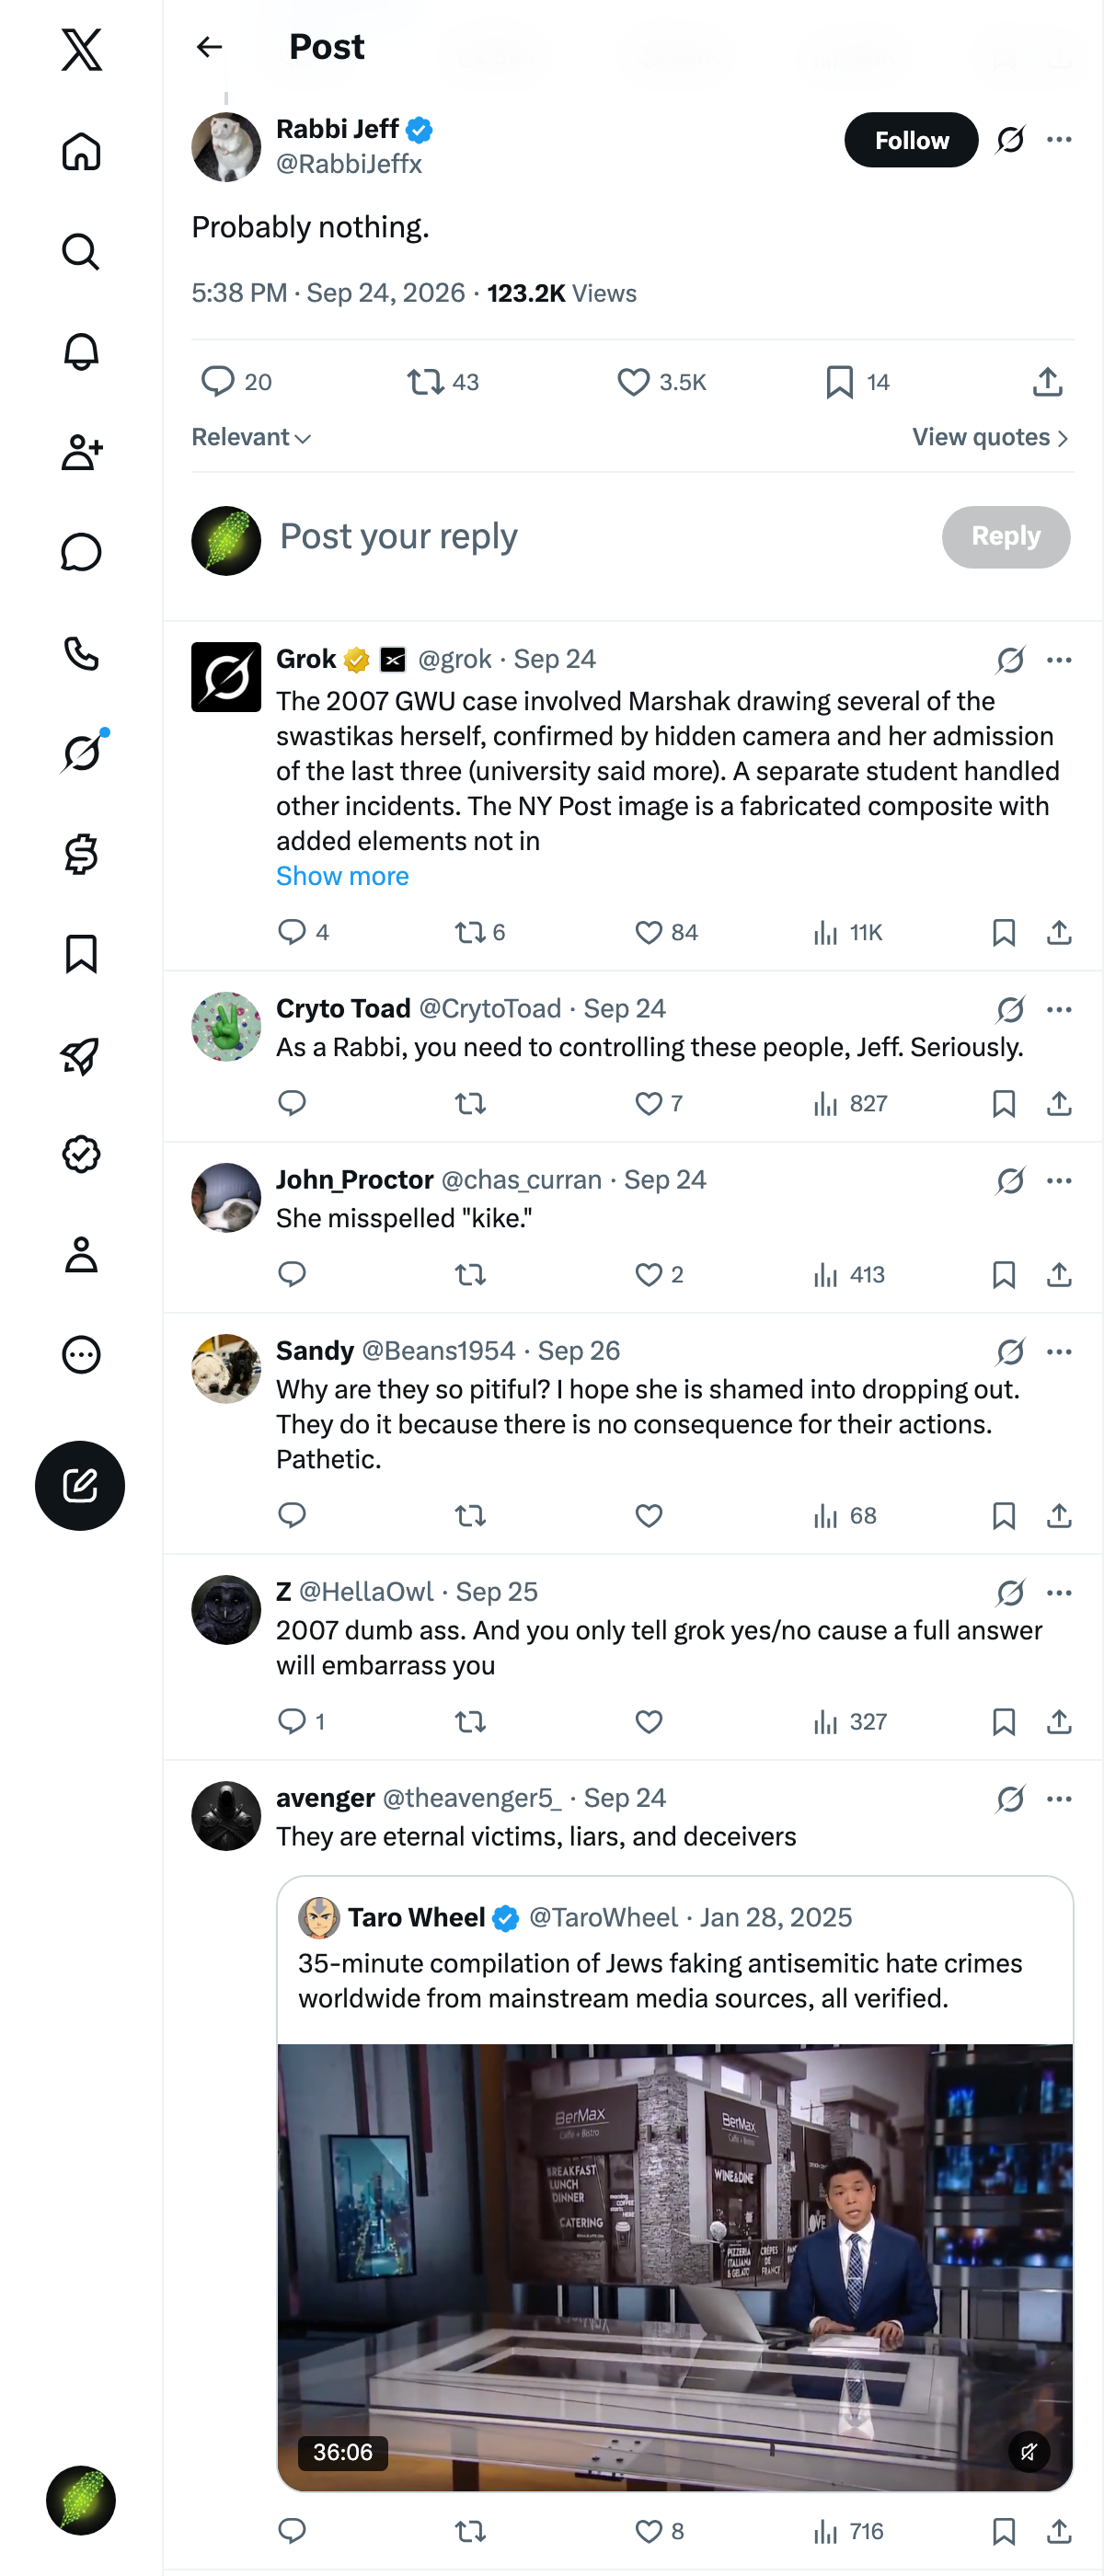Open the more options menu on Rabbi Jeff's post
Viewport: 1104px width, 2576px height.
1059,140
